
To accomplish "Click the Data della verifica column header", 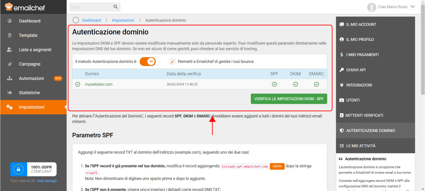I will point(184,74).
